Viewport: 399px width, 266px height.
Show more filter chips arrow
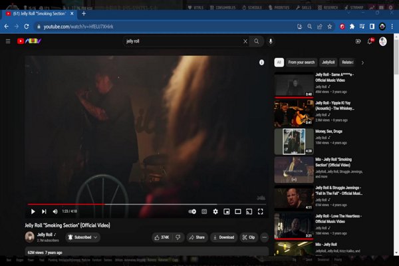362,63
